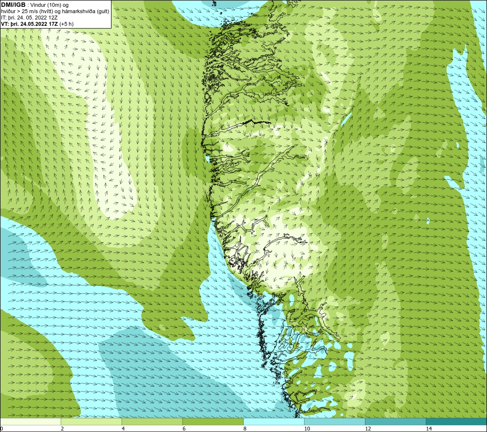
Task: Pick the light cyan 8–10 m/s scale swatch
Action: (x=274, y=421)
